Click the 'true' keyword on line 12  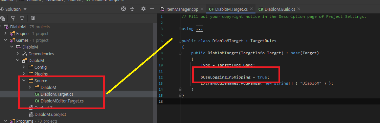pos(262,77)
